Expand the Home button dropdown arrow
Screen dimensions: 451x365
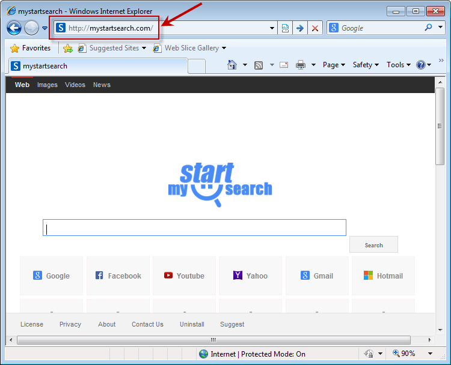tap(245, 65)
